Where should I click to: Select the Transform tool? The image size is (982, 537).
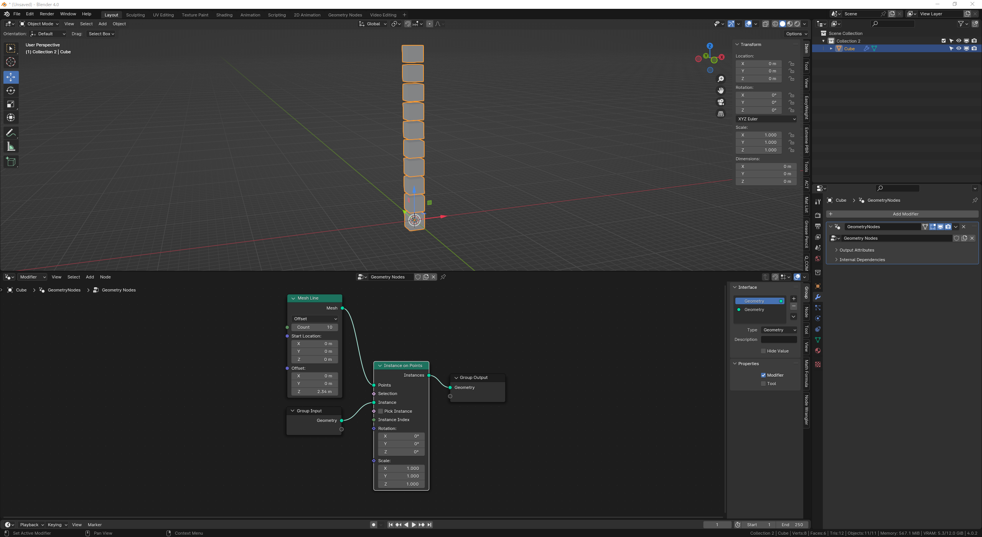tap(11, 117)
